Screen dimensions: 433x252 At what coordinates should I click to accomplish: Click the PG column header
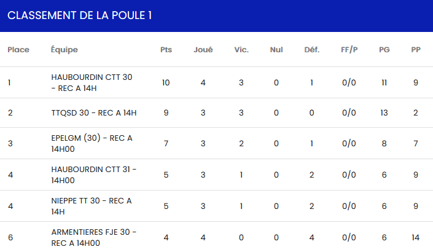(384, 50)
